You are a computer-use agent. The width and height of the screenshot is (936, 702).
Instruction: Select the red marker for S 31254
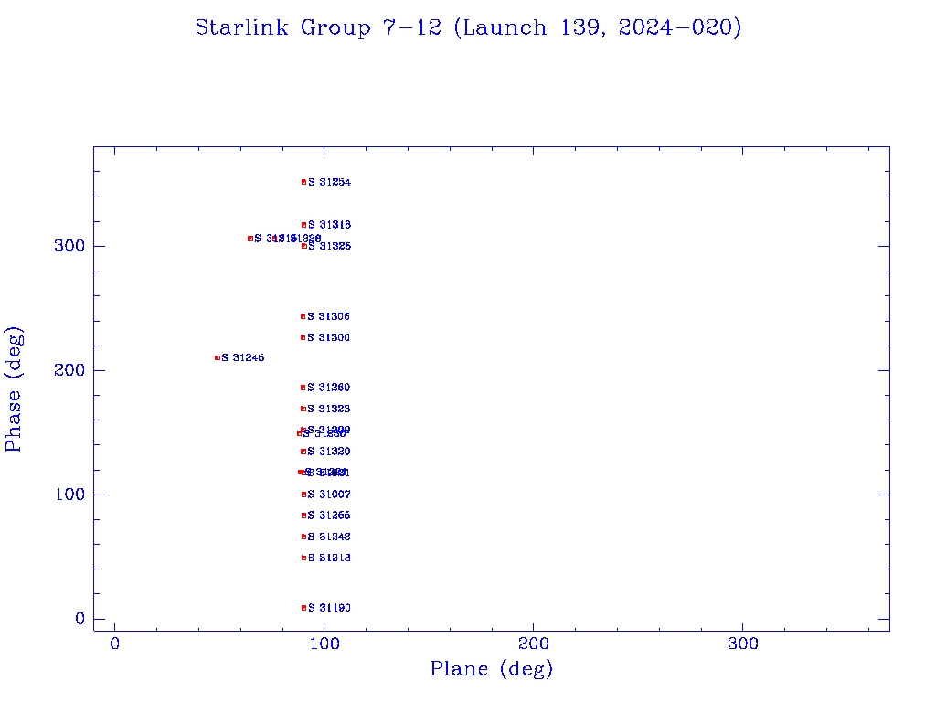pyautogui.click(x=303, y=182)
